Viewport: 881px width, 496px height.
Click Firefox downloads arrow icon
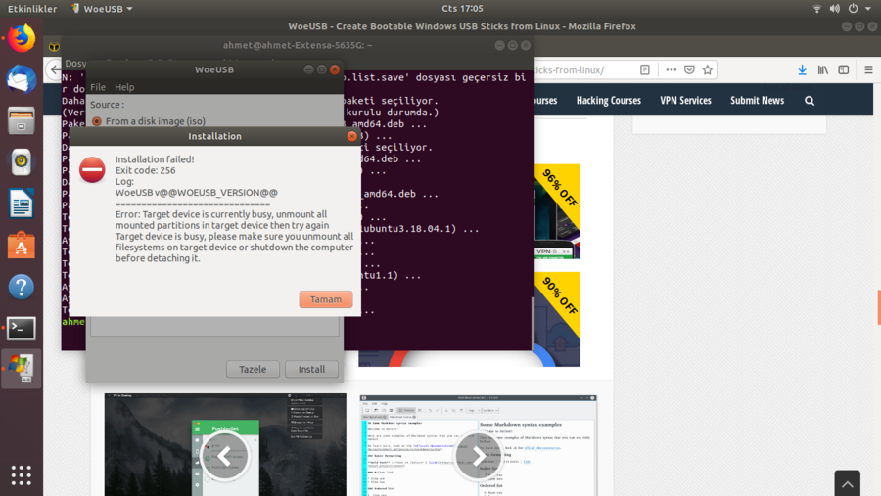802,69
